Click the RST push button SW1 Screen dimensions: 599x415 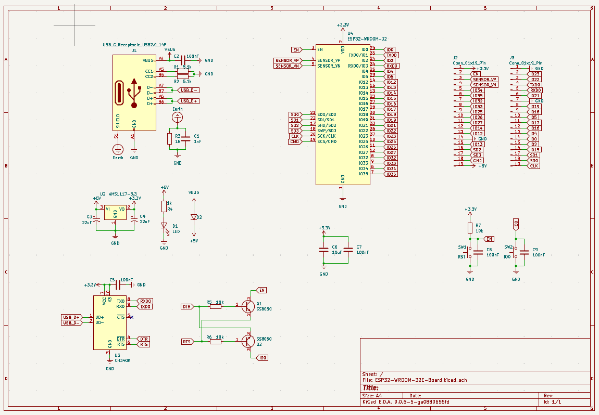tap(470, 252)
